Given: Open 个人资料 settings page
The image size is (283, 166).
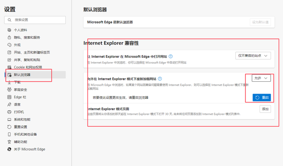Looking at the screenshot, I should 35,30.
